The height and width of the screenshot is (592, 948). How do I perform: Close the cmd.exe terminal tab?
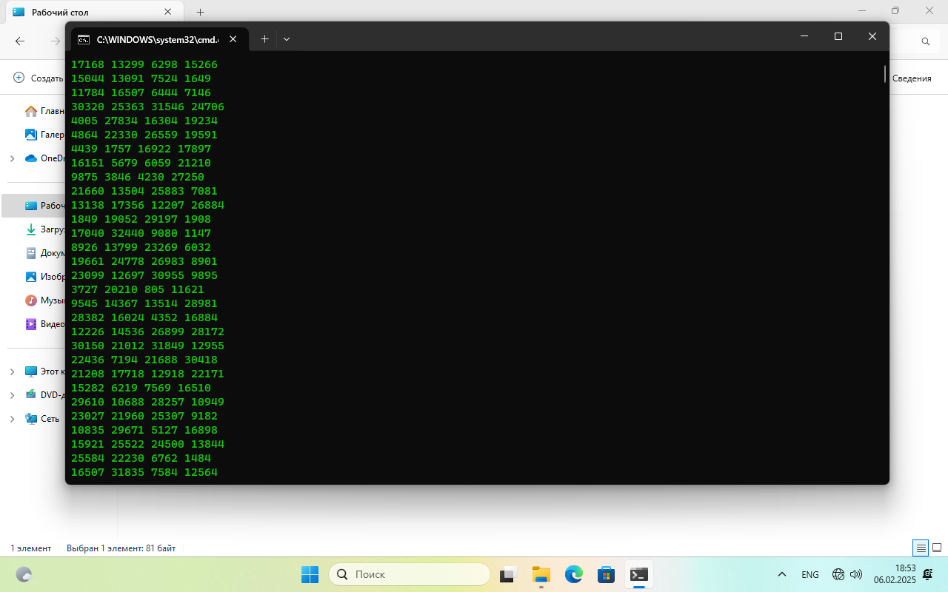[233, 39]
